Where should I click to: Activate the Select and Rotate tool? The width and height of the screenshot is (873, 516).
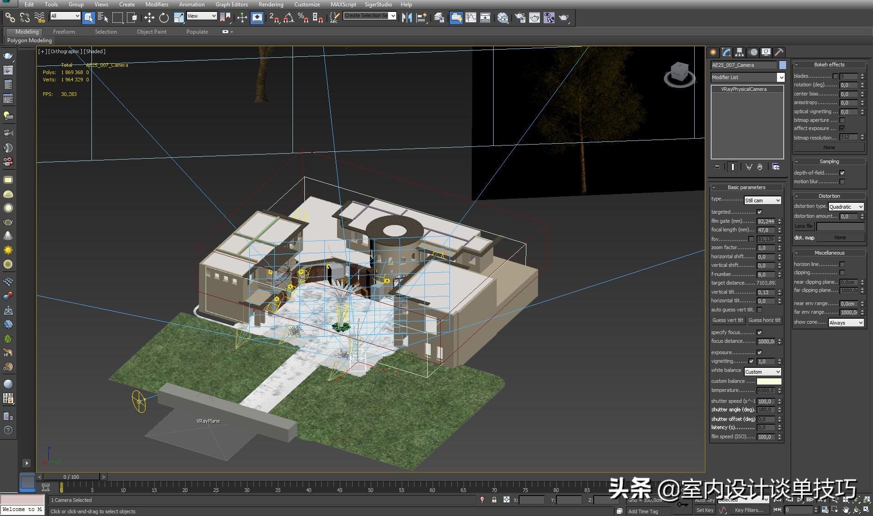(164, 18)
